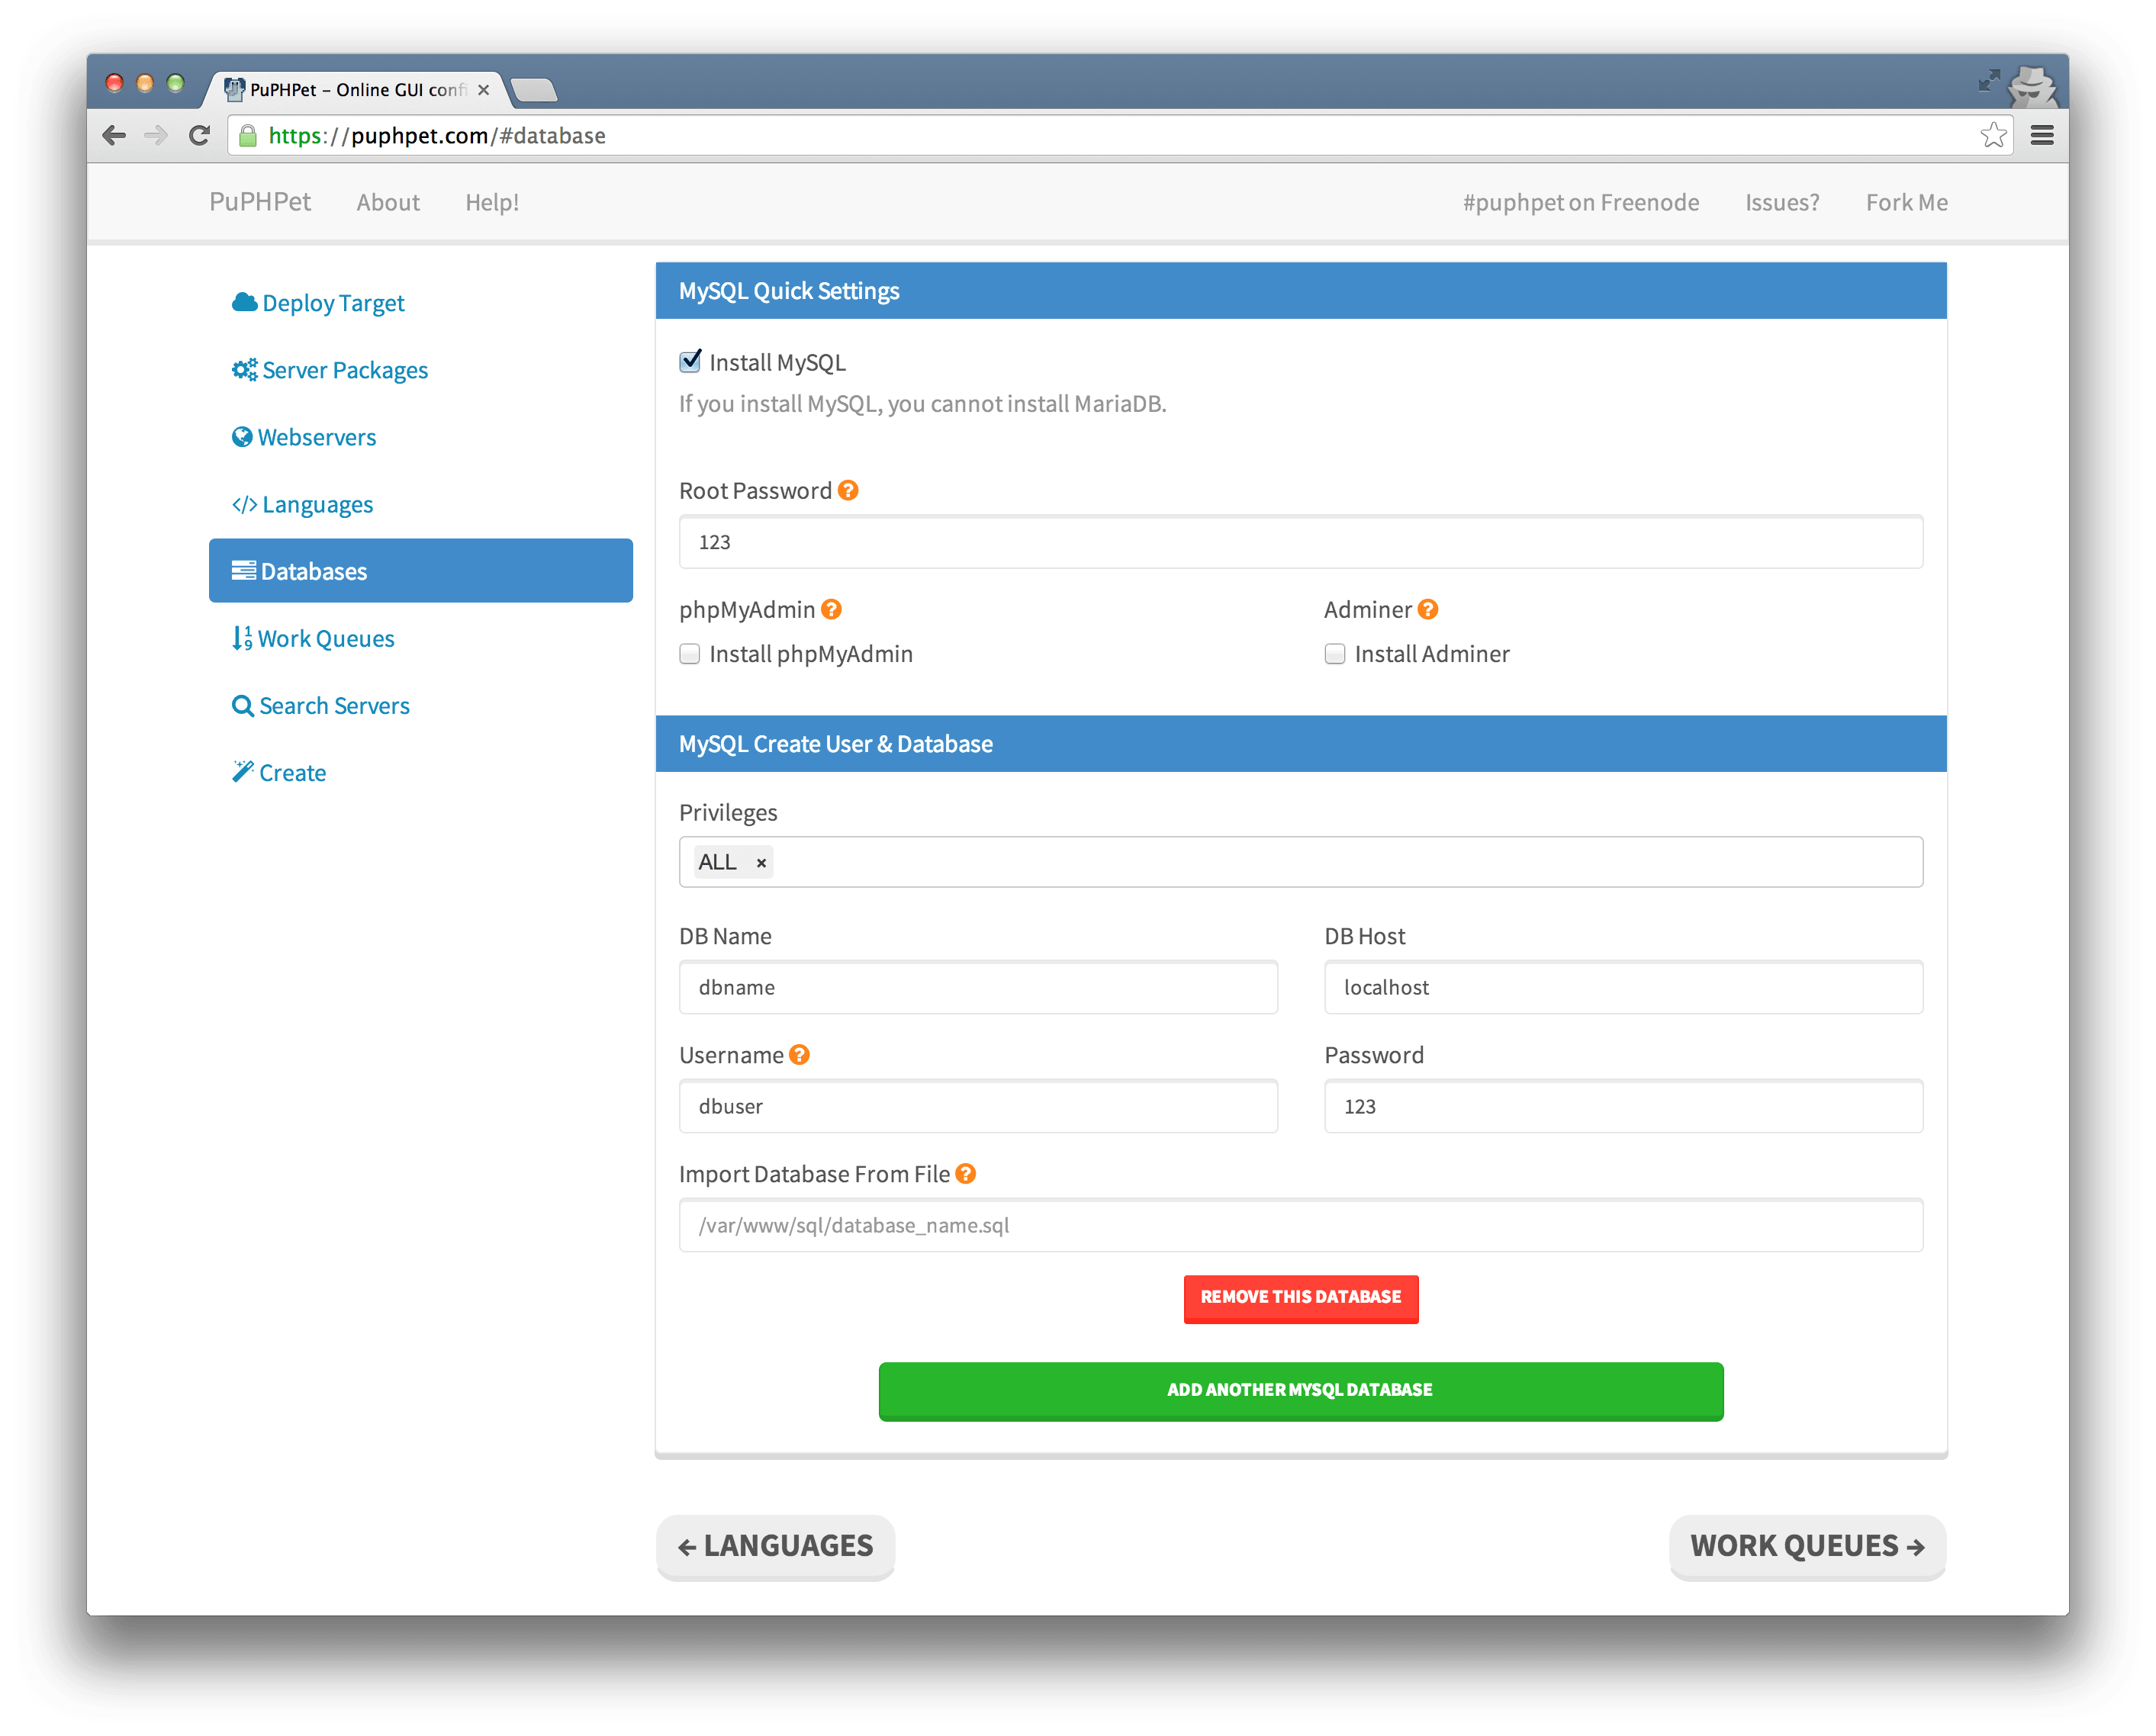The width and height of the screenshot is (2156, 1736).
Task: Click Import Database From File help icon
Action: tap(964, 1174)
